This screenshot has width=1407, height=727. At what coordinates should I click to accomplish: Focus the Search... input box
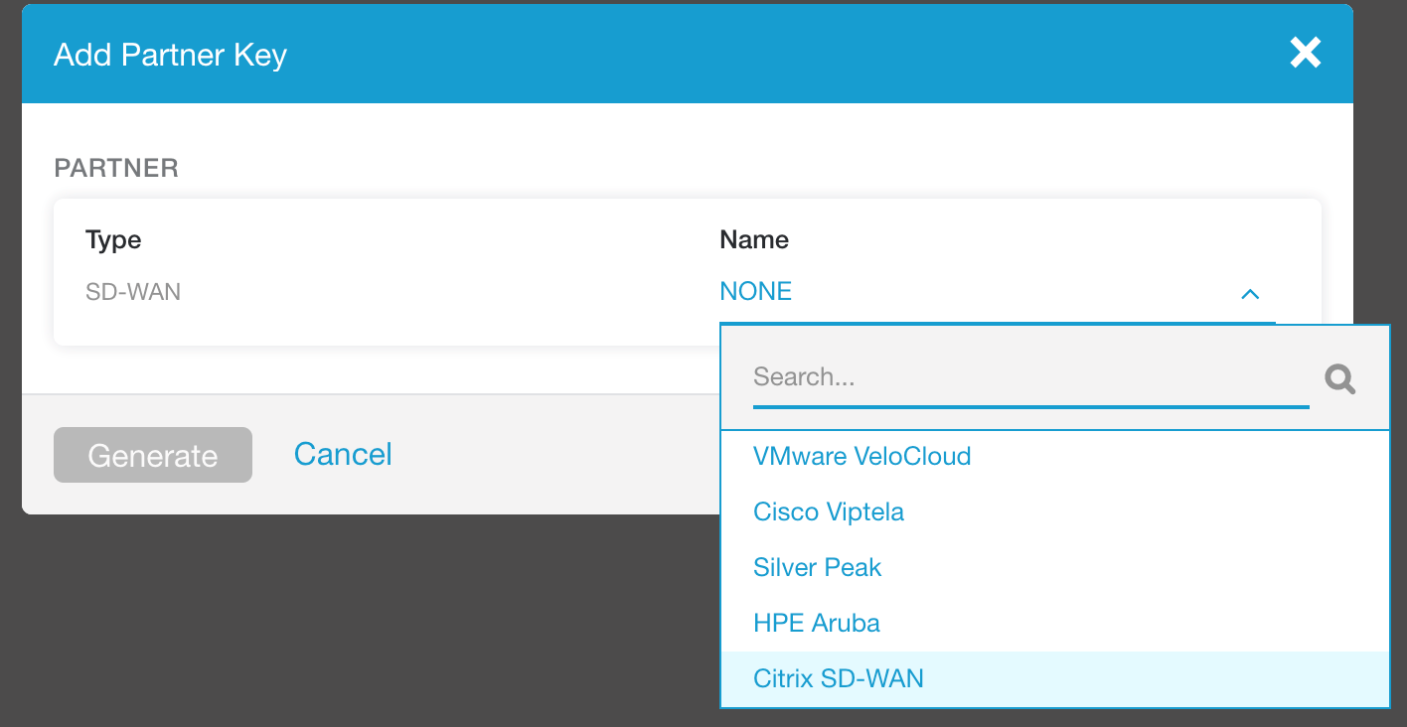click(x=1030, y=377)
